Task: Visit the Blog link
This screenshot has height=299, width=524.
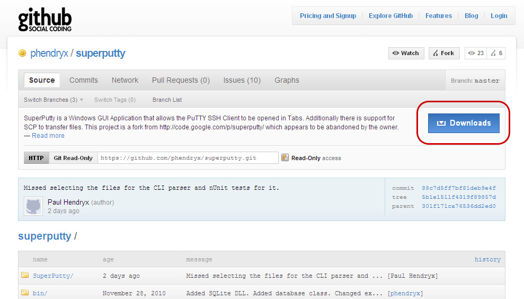Action: point(471,16)
